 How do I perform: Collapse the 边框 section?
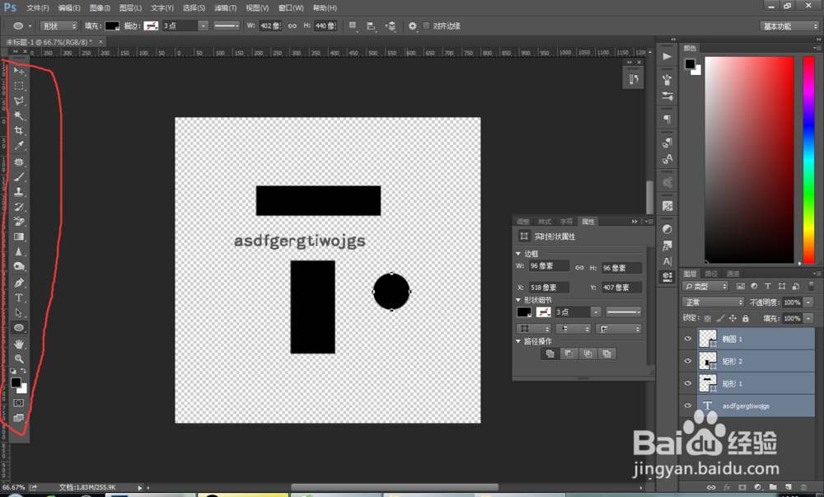click(518, 254)
